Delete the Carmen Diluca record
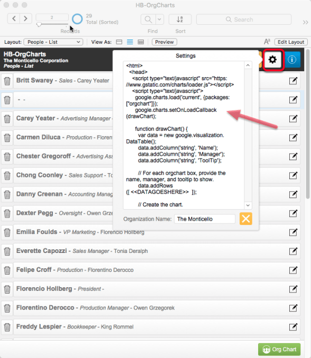Image resolution: width=311 pixels, height=358 pixels. coord(7,138)
